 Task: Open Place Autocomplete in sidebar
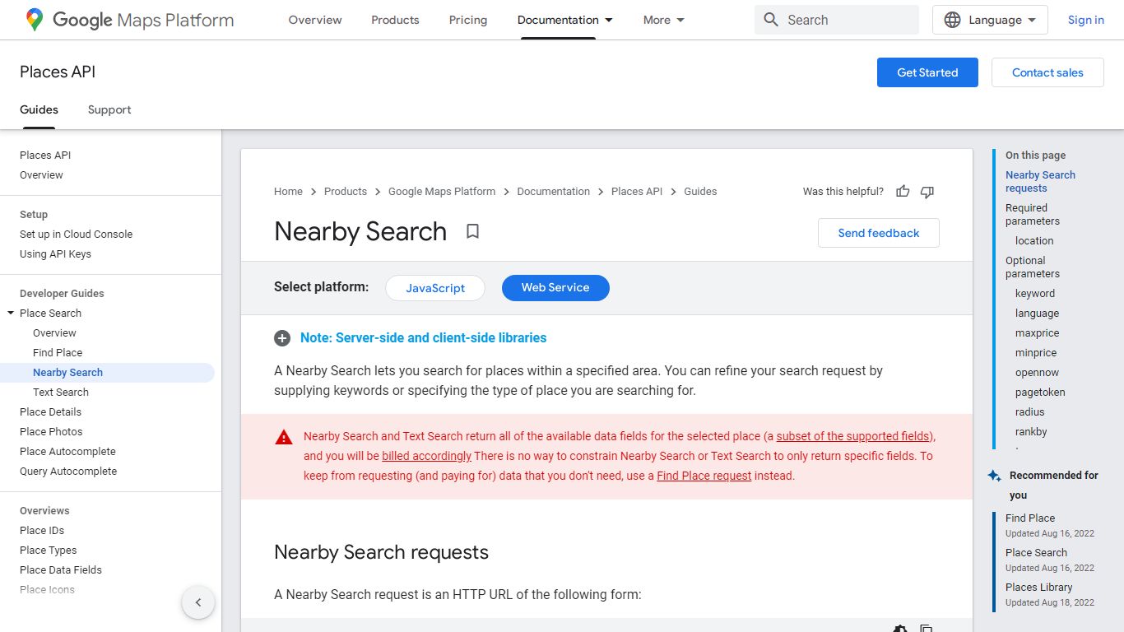click(x=67, y=451)
